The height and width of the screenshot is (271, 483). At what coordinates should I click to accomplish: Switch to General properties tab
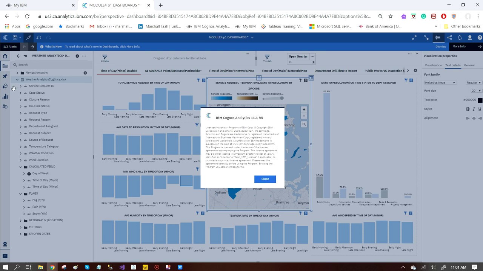pyautogui.click(x=469, y=65)
